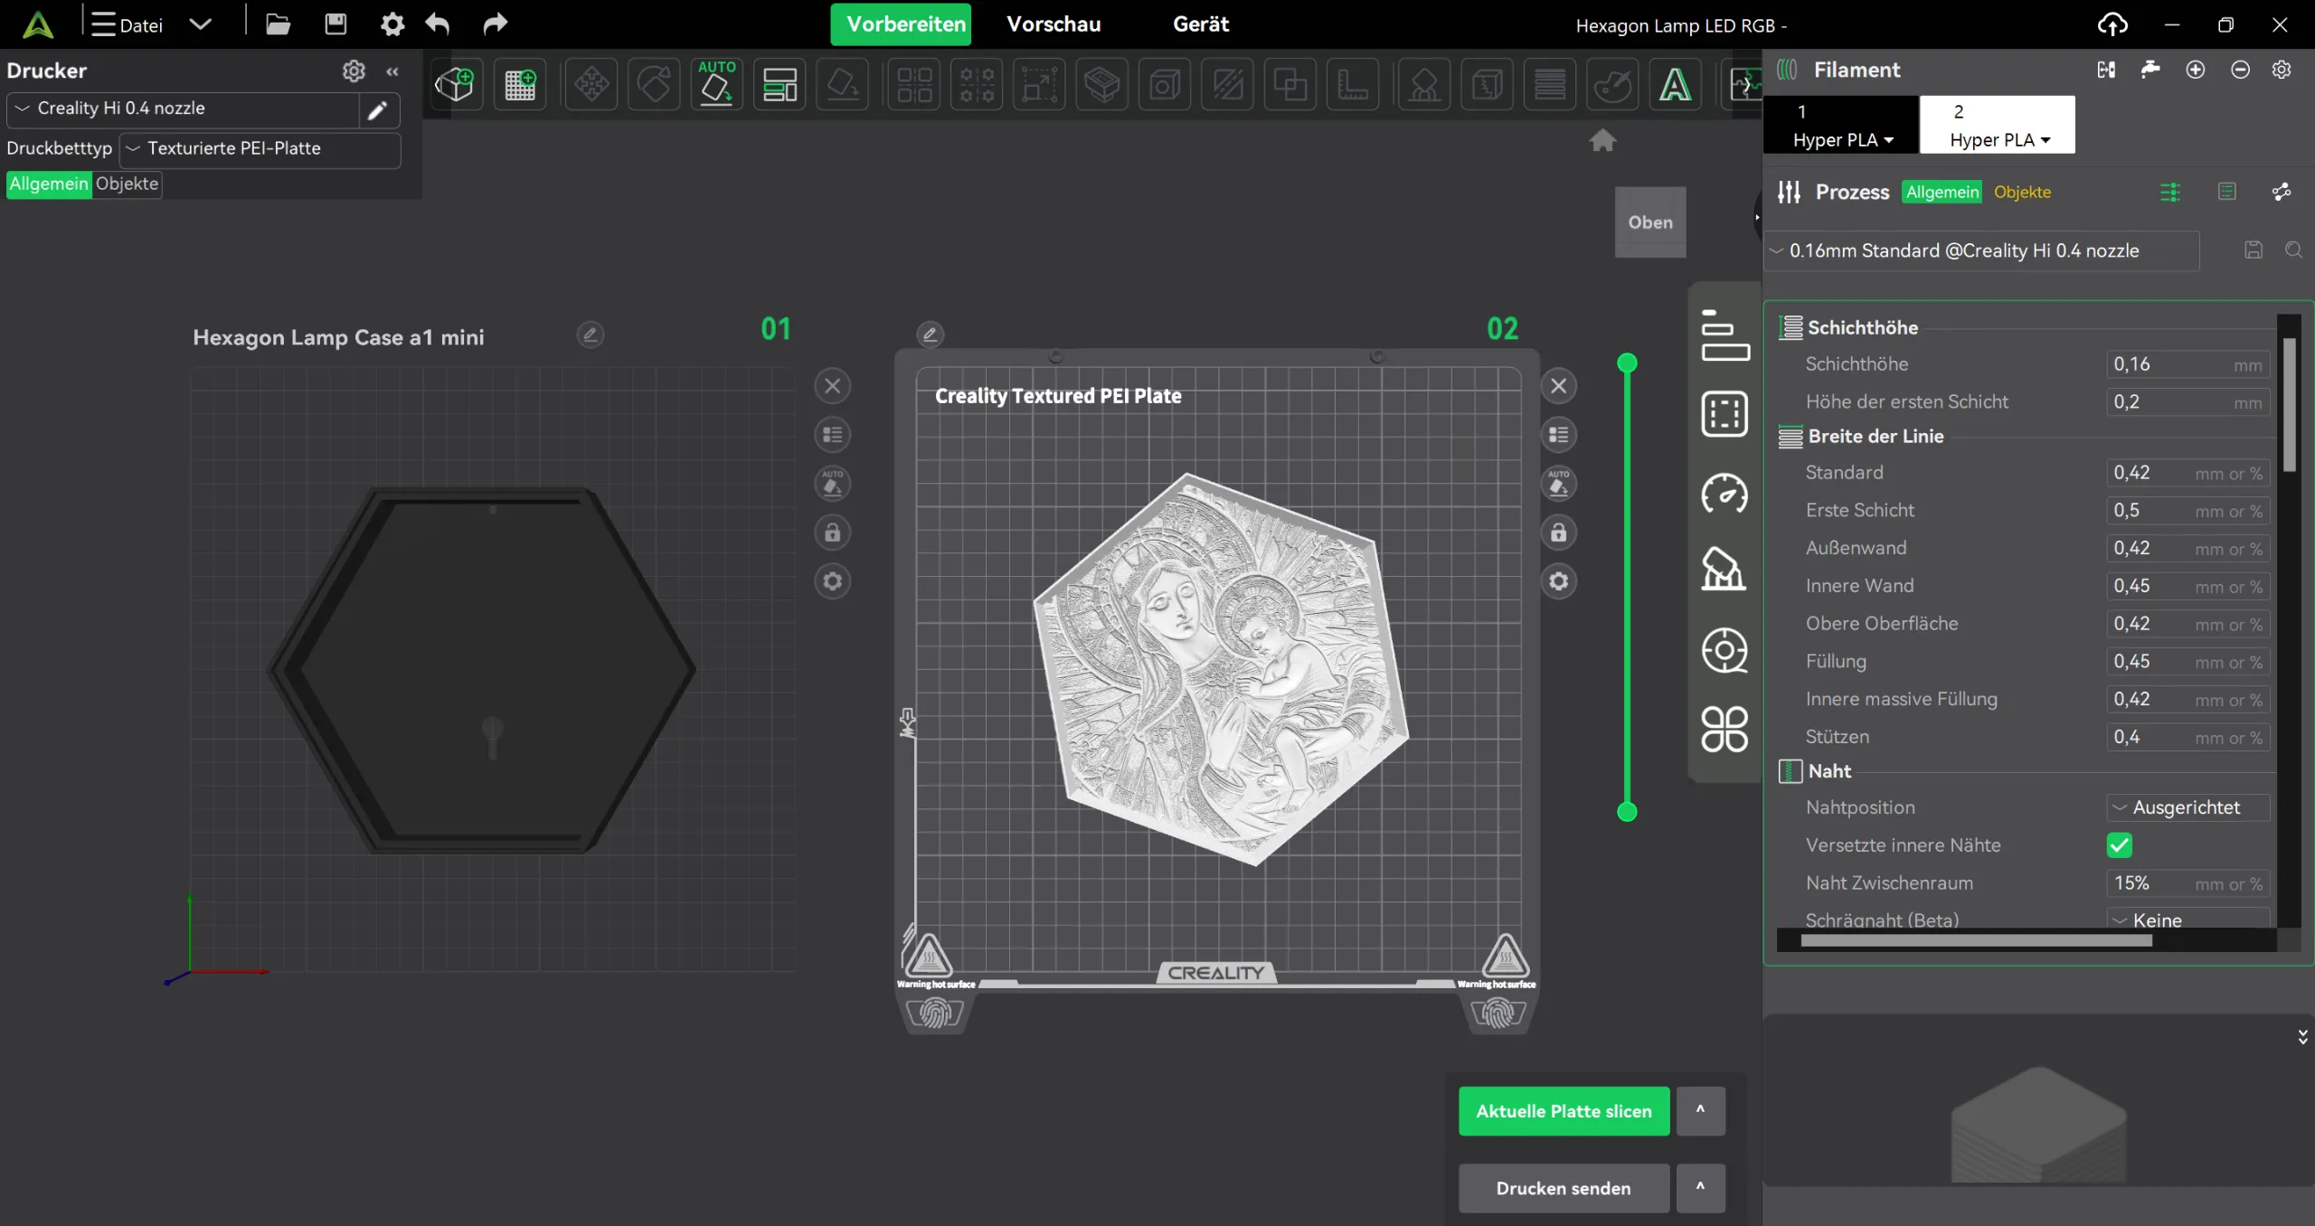Open plate 02 settings gear
Viewport: 2315px width, 1226px height.
[1559, 581]
